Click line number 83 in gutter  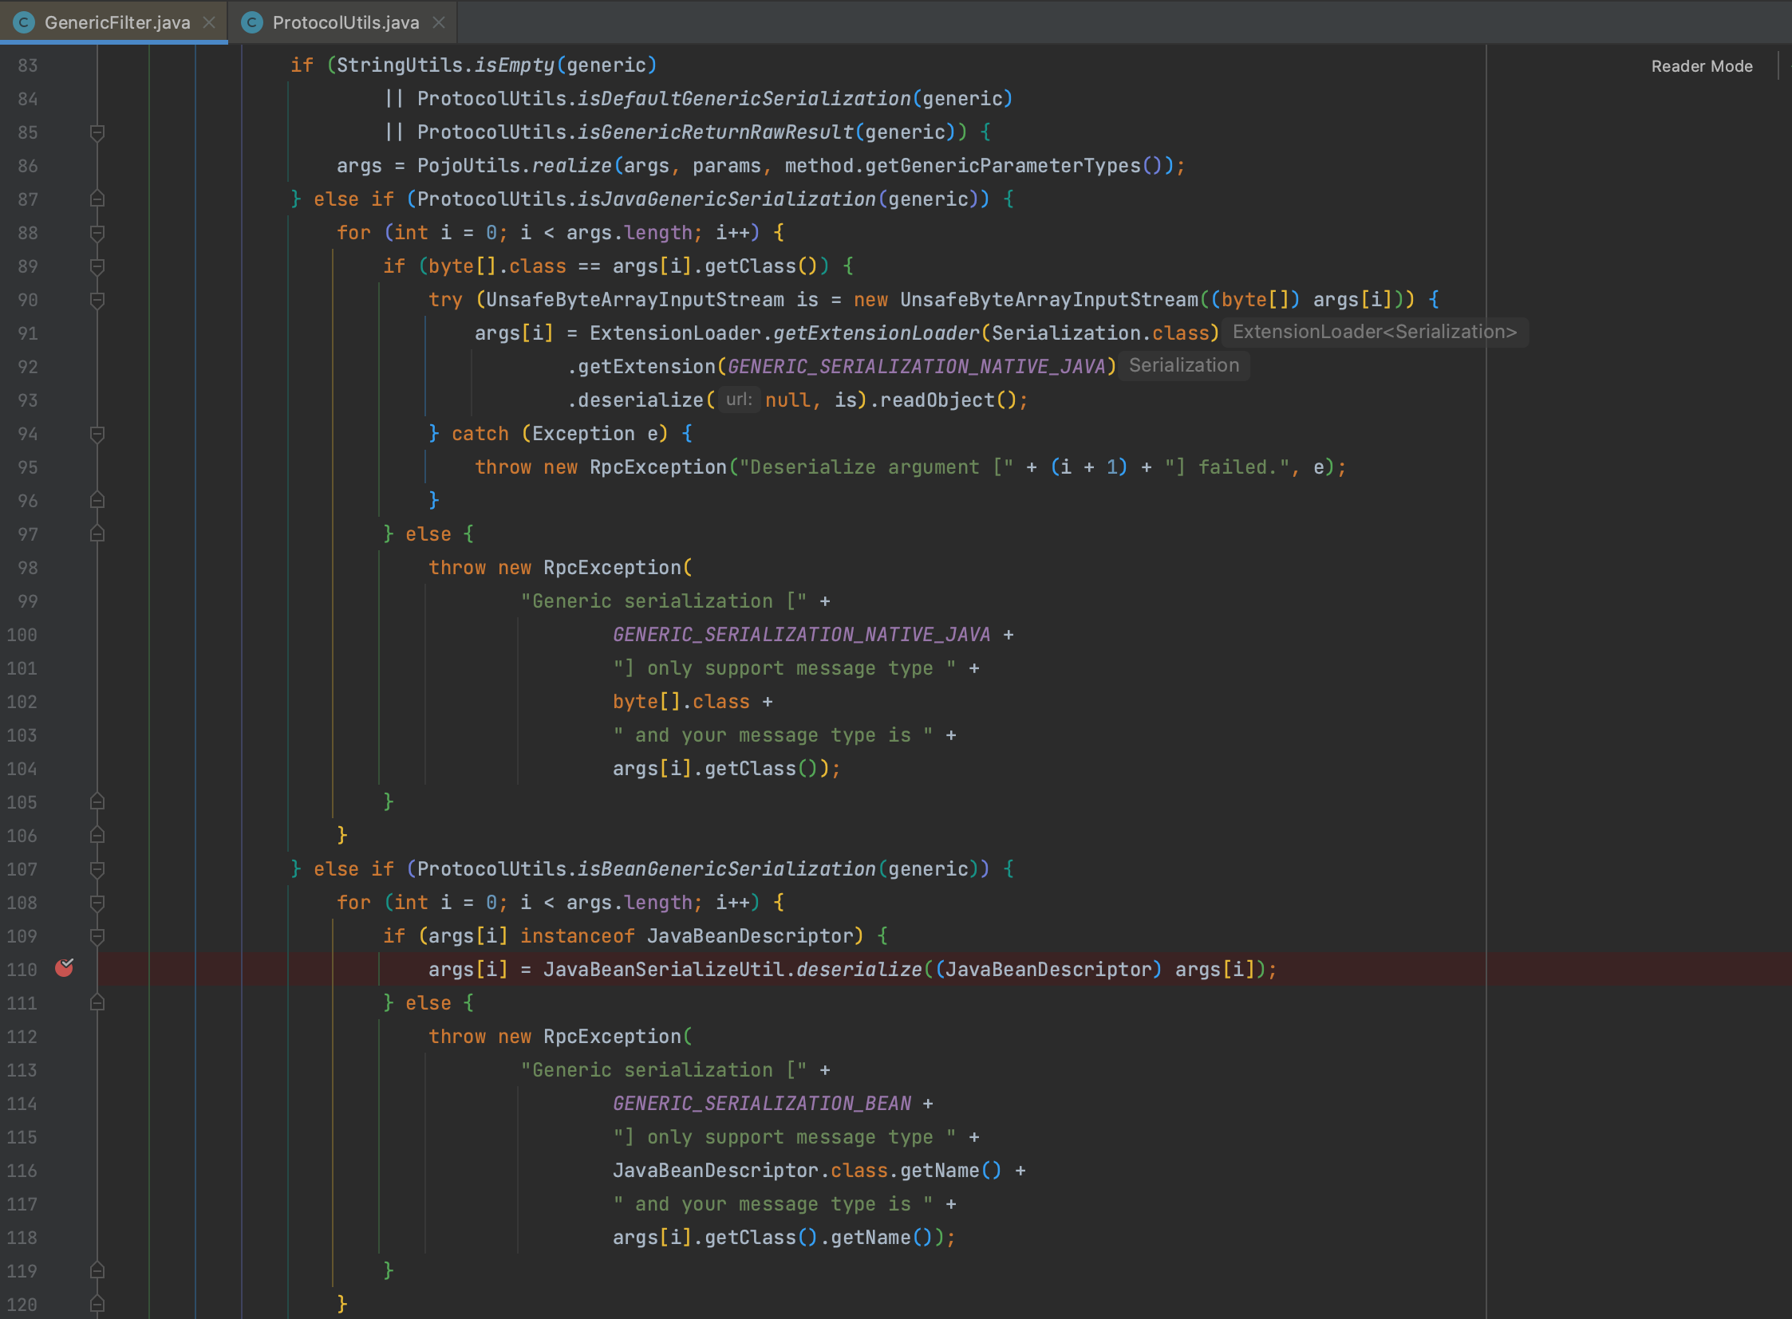(28, 65)
